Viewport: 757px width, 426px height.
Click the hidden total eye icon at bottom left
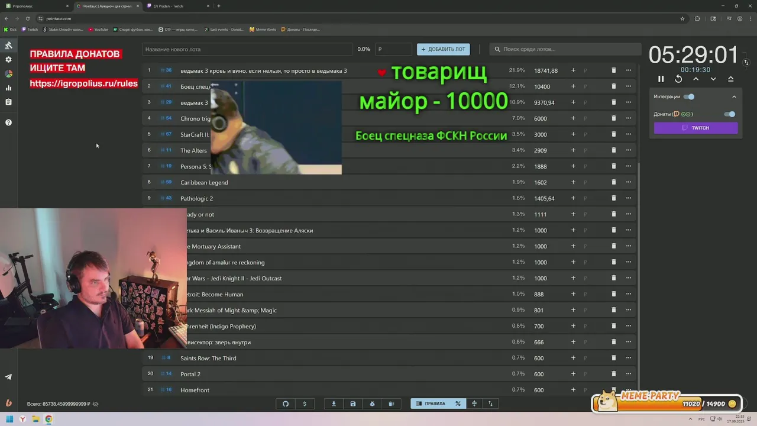(96, 404)
